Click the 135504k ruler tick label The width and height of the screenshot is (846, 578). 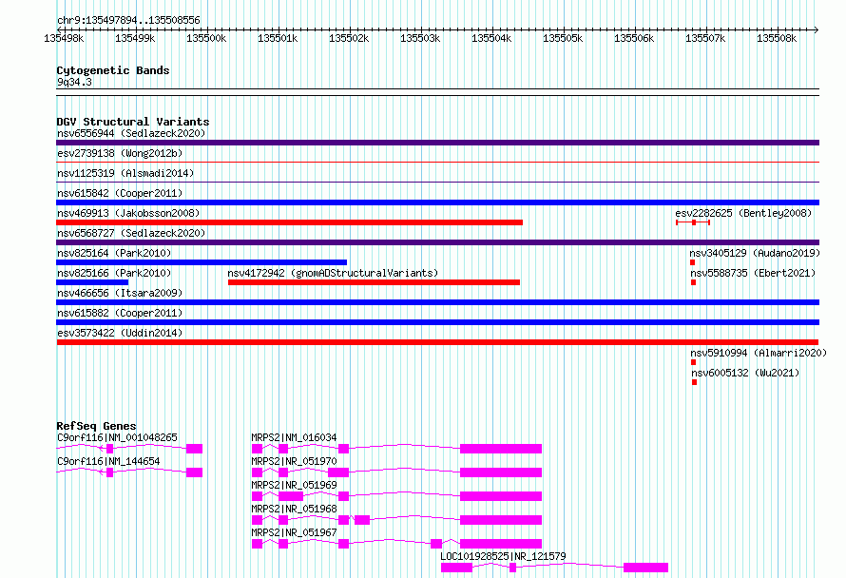coord(491,38)
